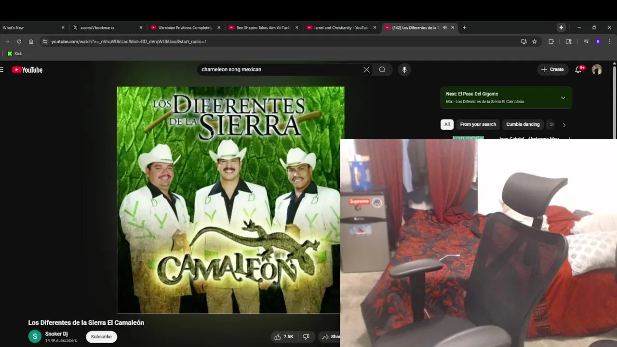
Task: Clear the search text with the X
Action: tap(366, 69)
